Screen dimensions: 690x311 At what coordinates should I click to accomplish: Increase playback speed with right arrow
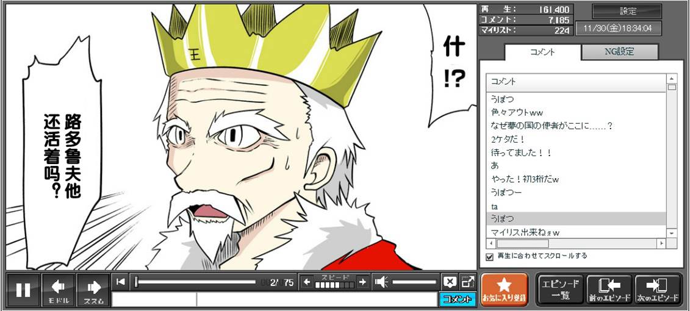click(x=362, y=282)
